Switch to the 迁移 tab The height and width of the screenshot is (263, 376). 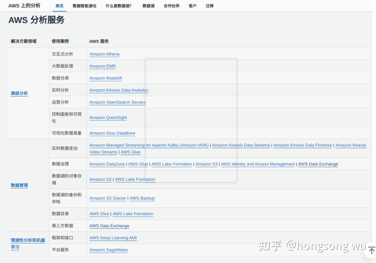pos(210,6)
